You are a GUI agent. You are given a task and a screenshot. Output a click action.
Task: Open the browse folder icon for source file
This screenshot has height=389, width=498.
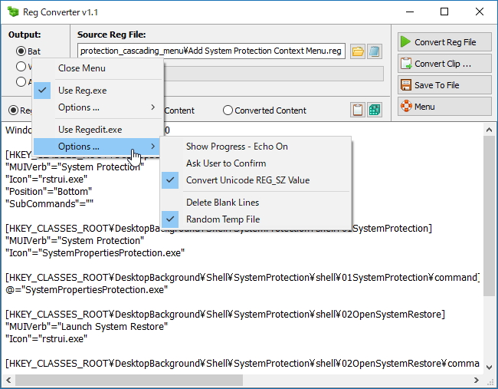[358, 51]
